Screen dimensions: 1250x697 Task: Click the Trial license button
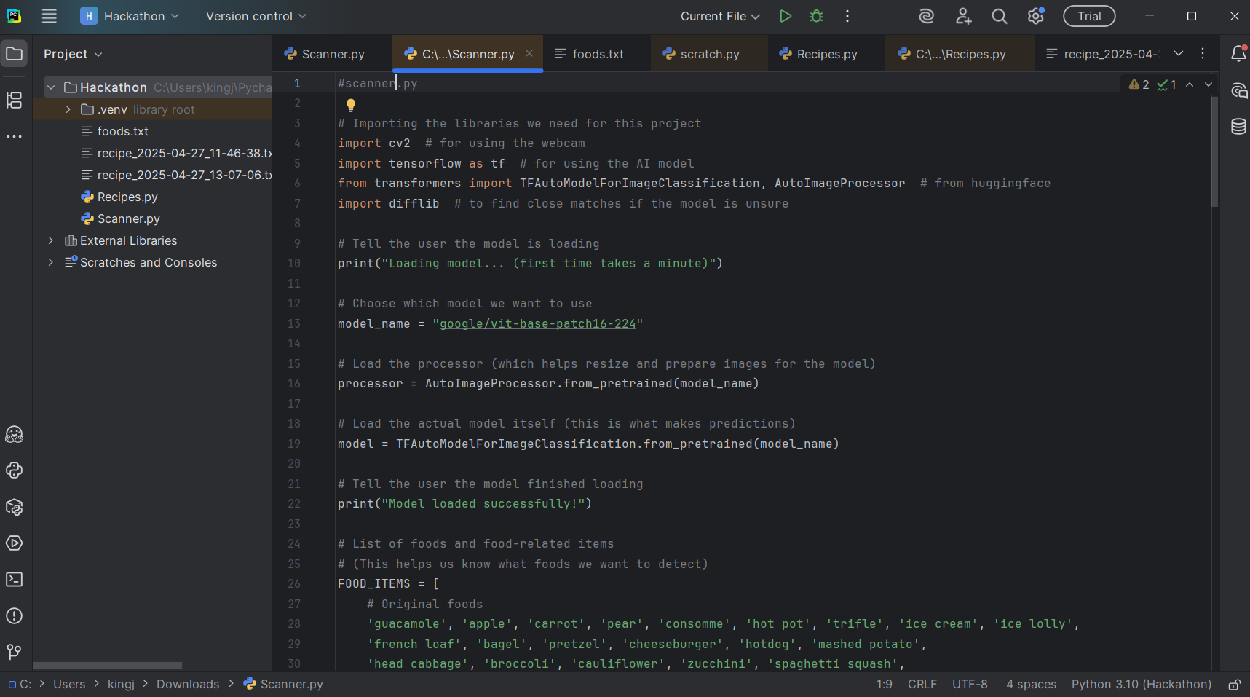pos(1089,16)
